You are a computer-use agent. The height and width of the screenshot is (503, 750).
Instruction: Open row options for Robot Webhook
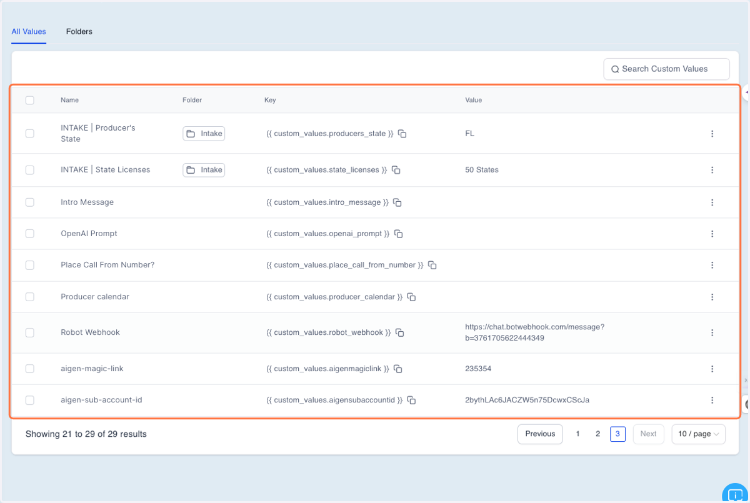pos(712,332)
